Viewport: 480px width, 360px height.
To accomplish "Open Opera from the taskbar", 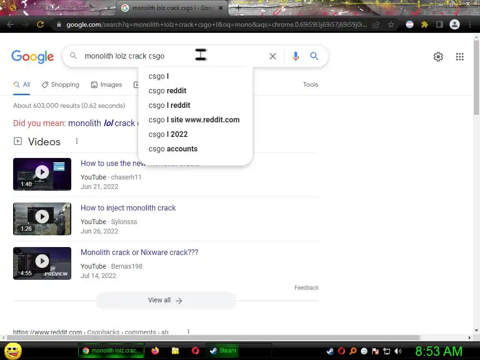I will (195, 351).
